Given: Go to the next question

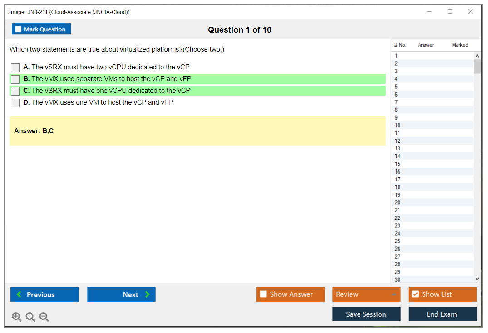Looking at the screenshot, I should [x=121, y=294].
